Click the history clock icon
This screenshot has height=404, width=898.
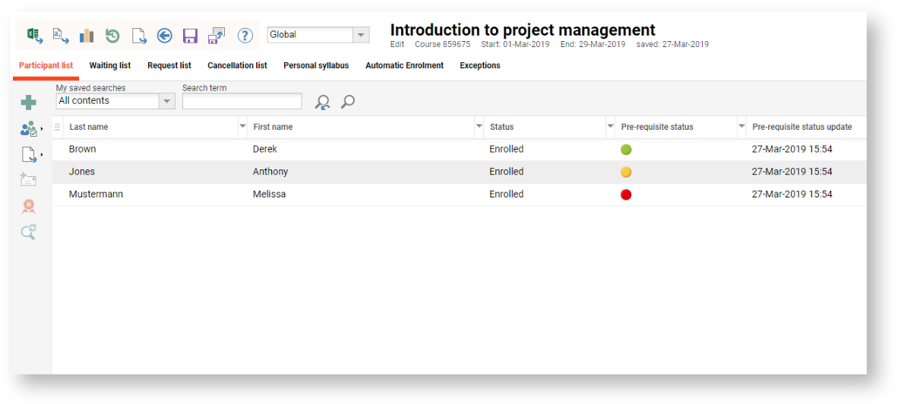112,35
